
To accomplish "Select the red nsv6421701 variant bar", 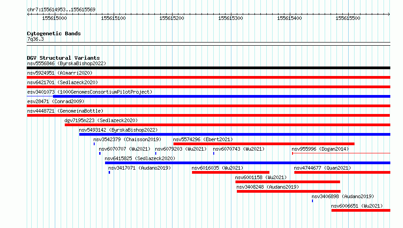I will 208,87.
